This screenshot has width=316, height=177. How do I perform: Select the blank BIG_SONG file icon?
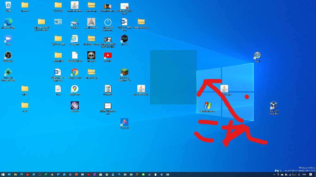pyautogui.click(x=75, y=57)
